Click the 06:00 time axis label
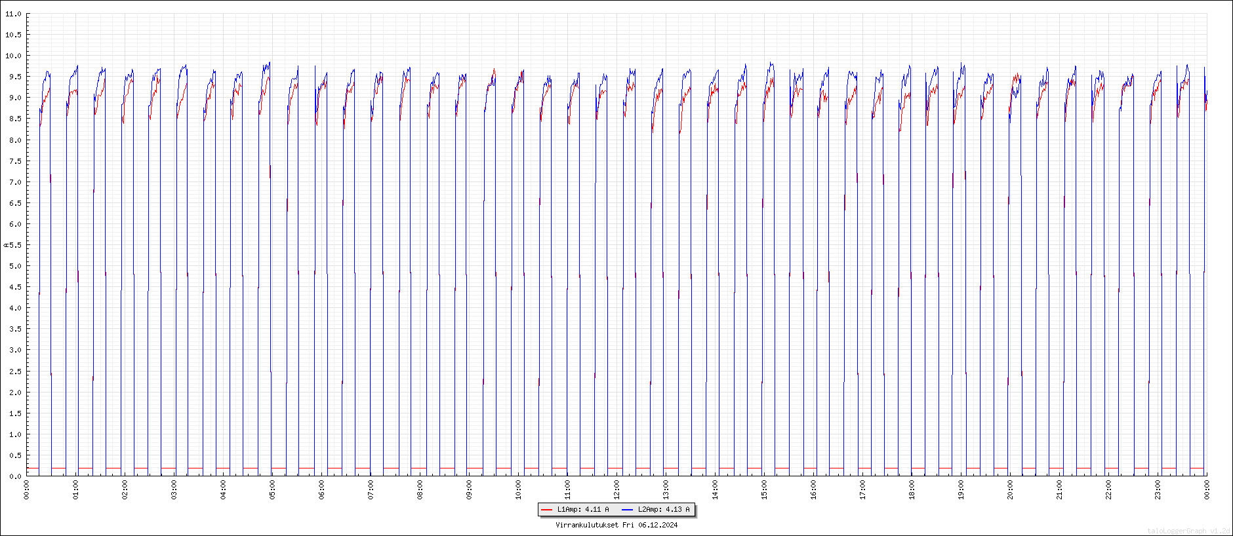The image size is (1233, 536). click(321, 489)
